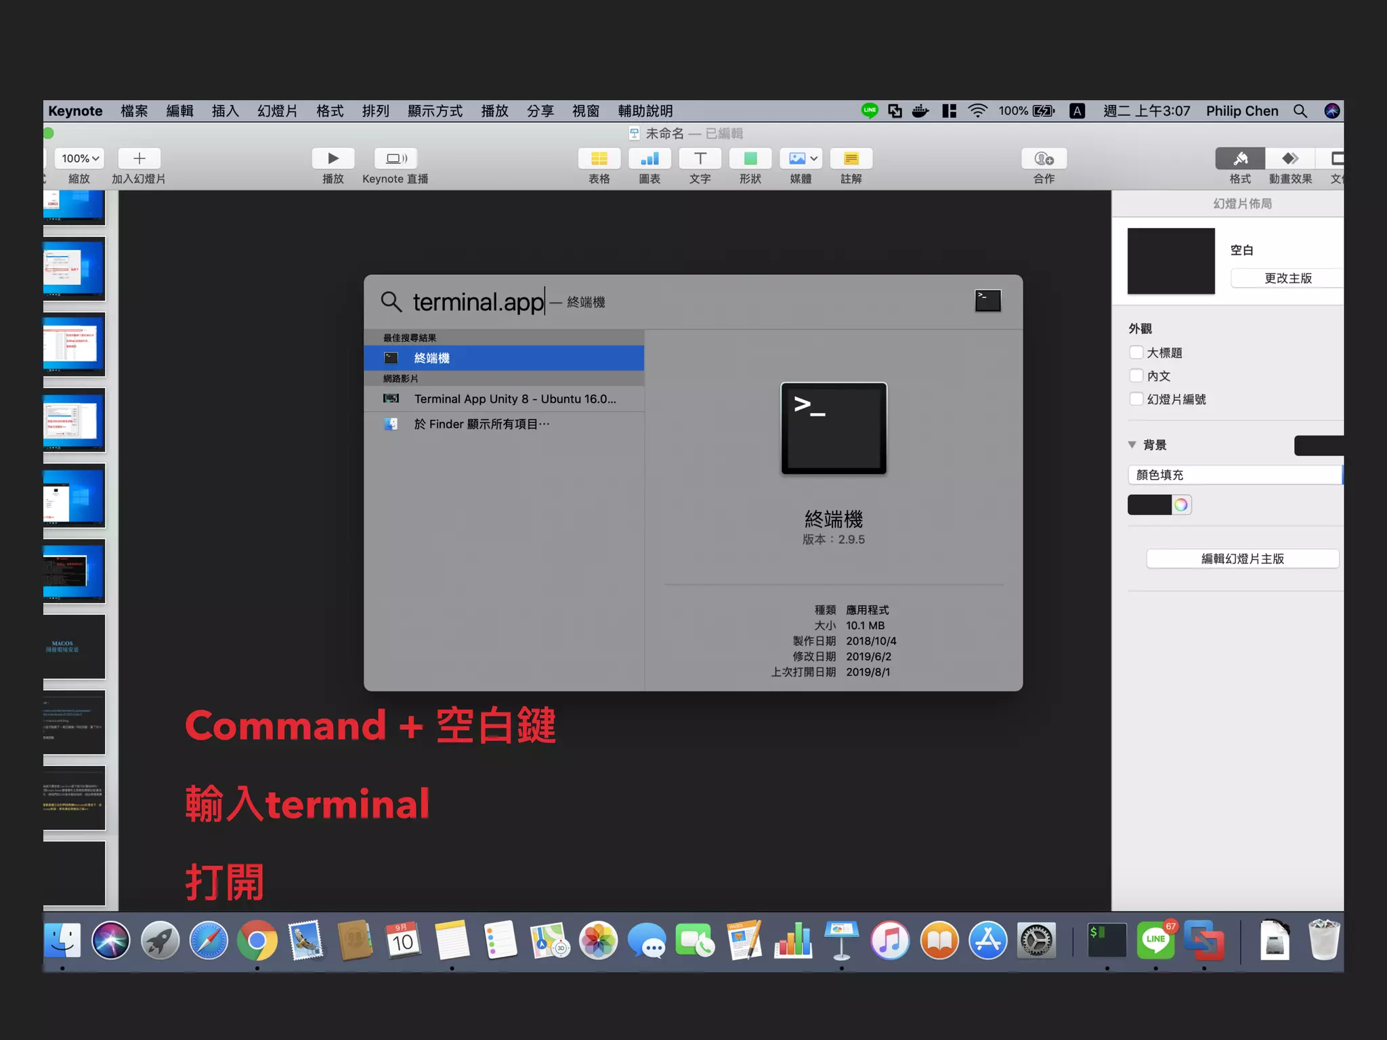
Task: Open the 插入 Insert menu
Action: (x=225, y=111)
